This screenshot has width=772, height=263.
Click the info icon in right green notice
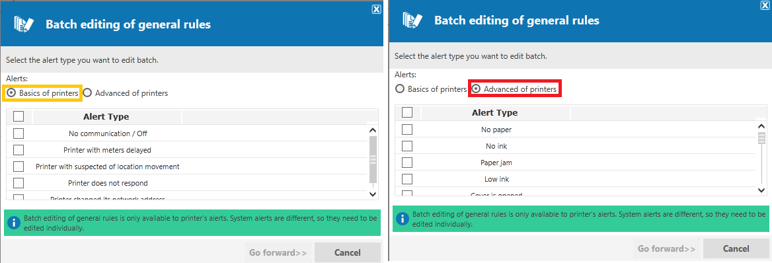pyautogui.click(x=403, y=219)
